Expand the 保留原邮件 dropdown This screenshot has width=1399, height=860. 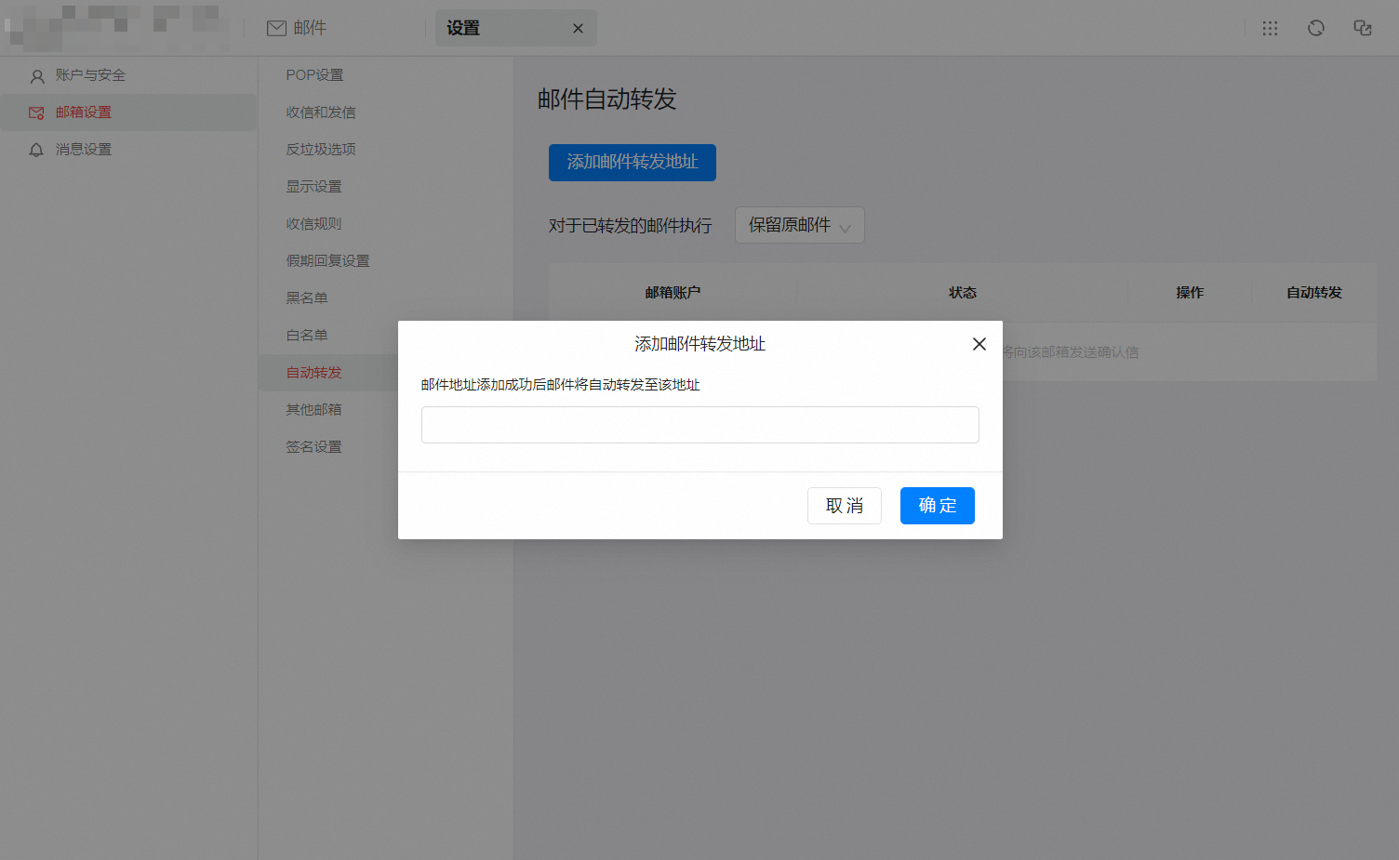pos(800,225)
